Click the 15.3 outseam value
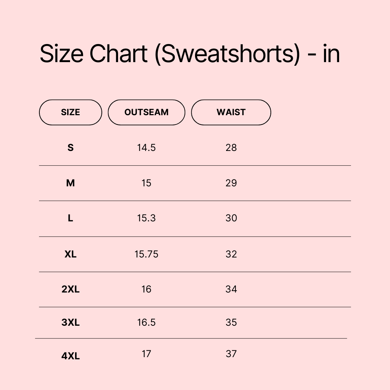This screenshot has height=390, width=390. (146, 218)
